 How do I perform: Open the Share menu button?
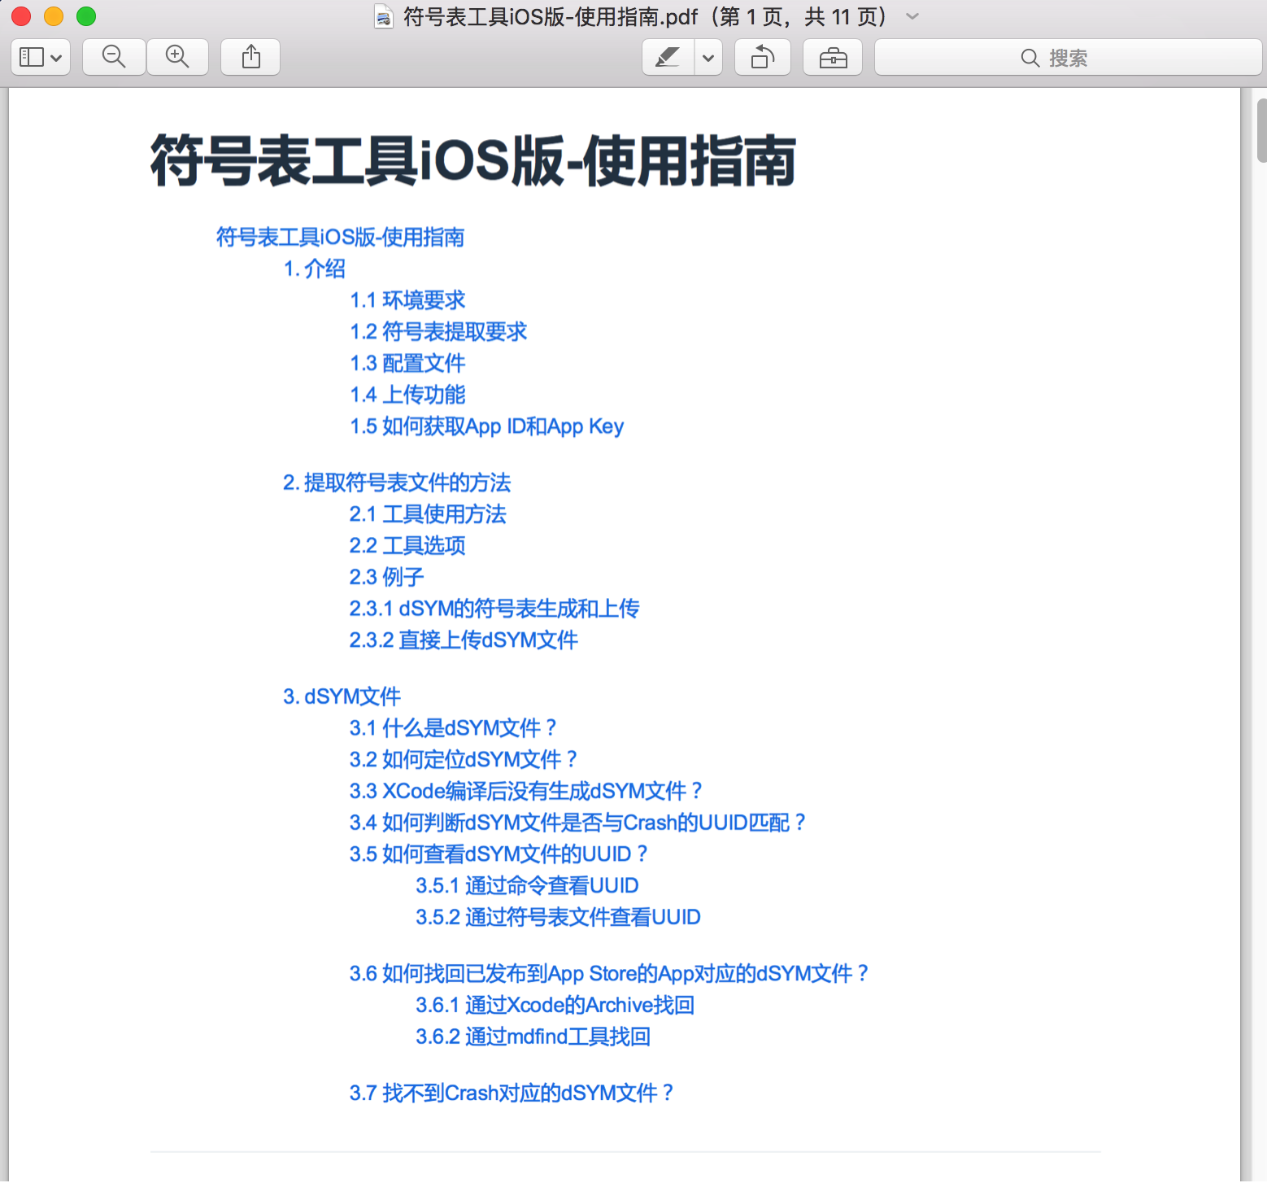click(x=251, y=57)
